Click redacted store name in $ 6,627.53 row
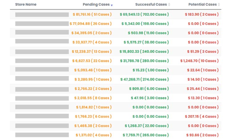The height and width of the screenshot is (139, 232). pyautogui.click(x=42, y=61)
